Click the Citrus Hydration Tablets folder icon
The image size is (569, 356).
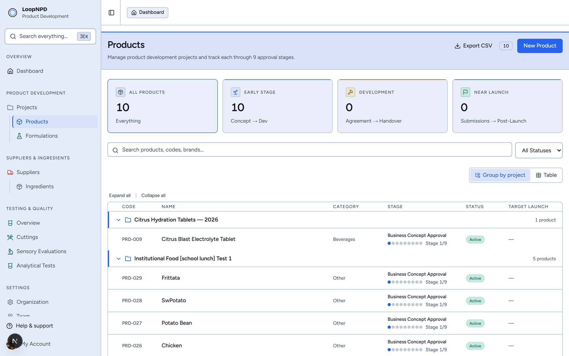tap(128, 220)
